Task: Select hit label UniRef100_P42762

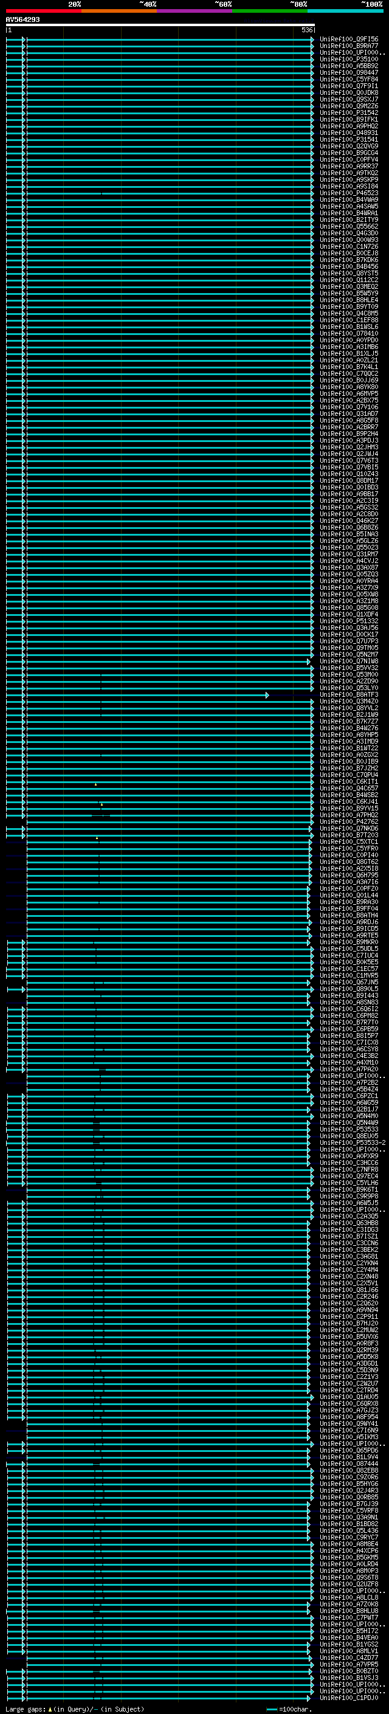Action: [348, 822]
